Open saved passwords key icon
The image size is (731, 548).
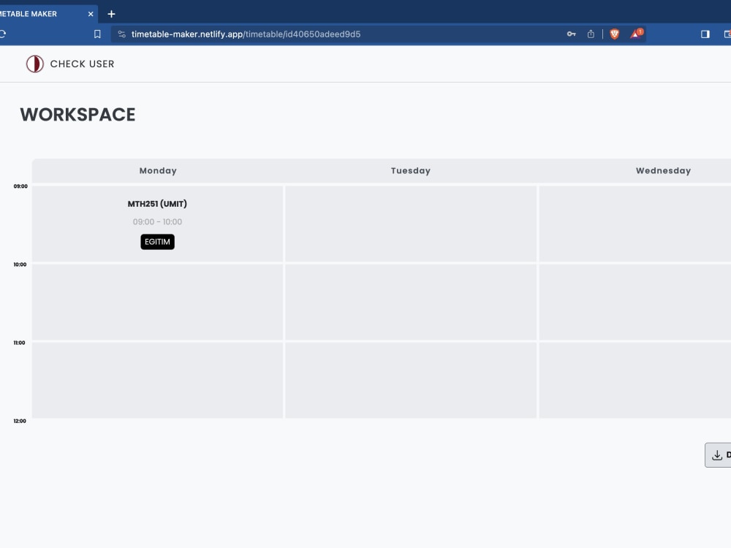point(571,34)
